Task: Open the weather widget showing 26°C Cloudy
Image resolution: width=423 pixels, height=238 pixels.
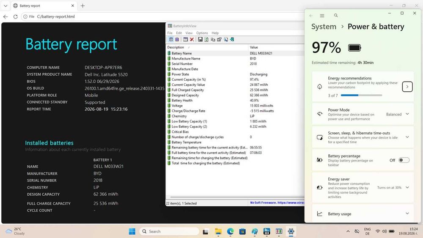Action: pyautogui.click(x=15, y=231)
